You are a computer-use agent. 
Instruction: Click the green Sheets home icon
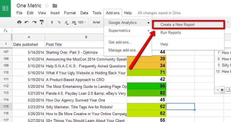click(x=5, y=8)
